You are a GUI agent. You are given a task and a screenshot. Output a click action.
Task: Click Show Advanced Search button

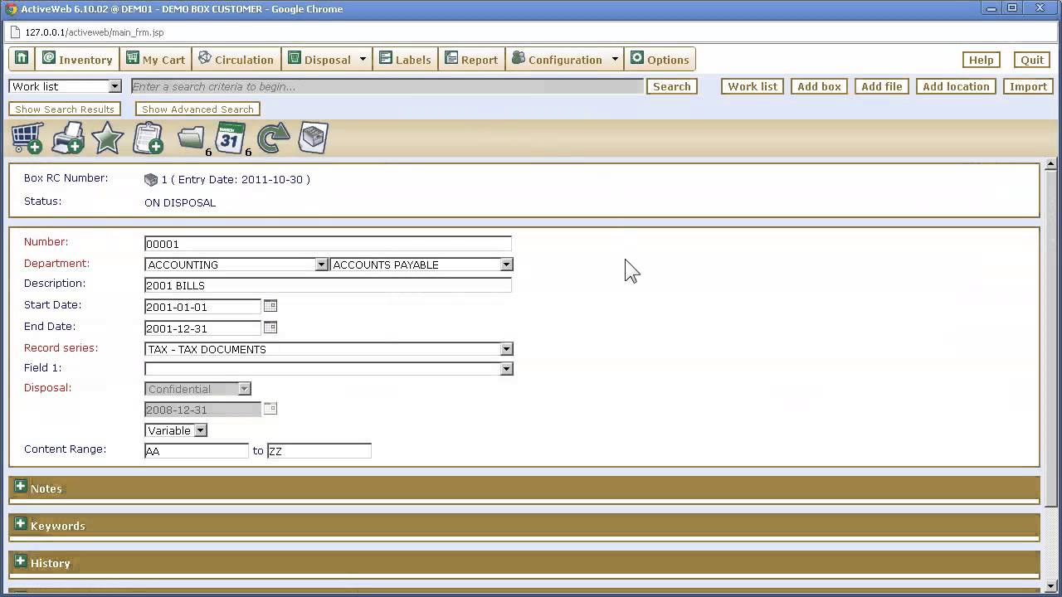click(197, 109)
